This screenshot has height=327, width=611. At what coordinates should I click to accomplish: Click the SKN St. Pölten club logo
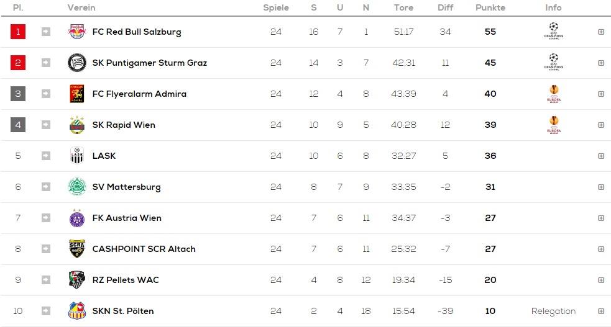coord(77,311)
